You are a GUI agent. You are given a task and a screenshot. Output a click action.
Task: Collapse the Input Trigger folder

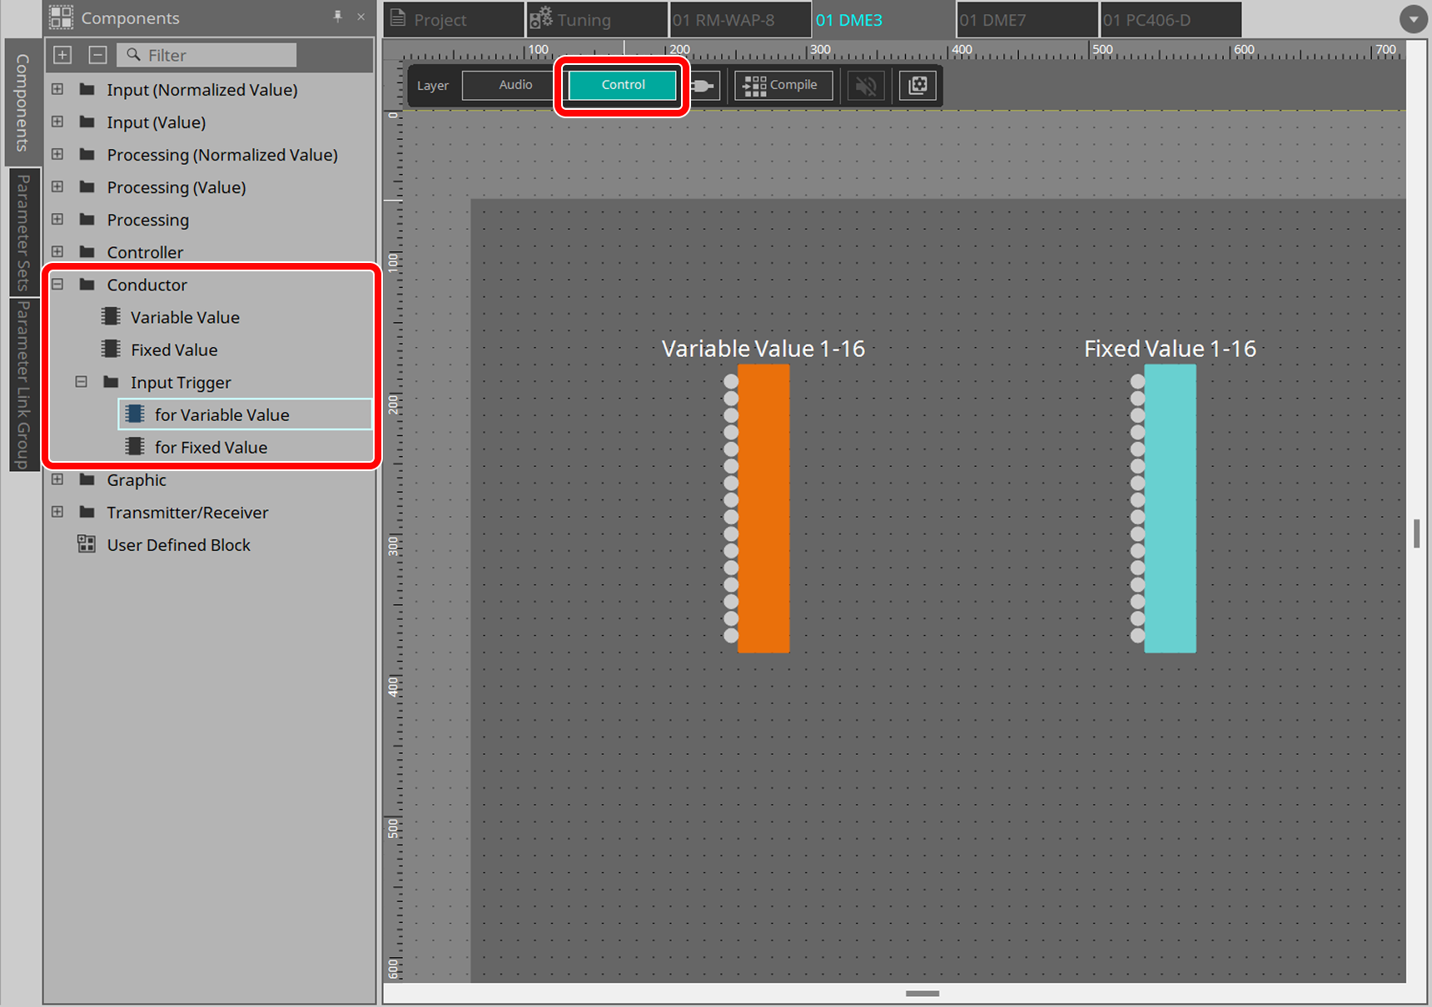[82, 382]
